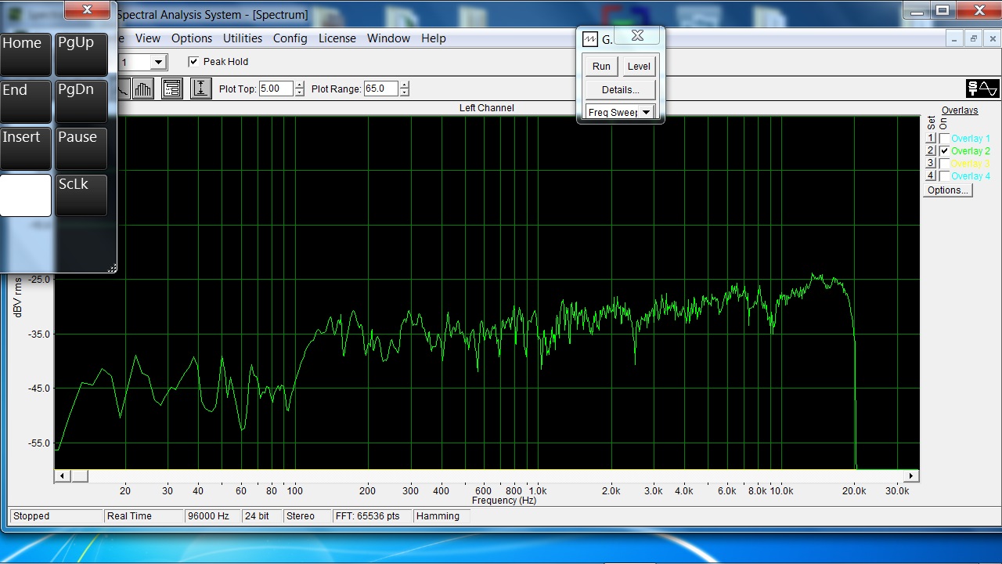Viewport: 1002px width, 564px height.
Task: Open the Freq Sweep dropdown
Action: [646, 112]
